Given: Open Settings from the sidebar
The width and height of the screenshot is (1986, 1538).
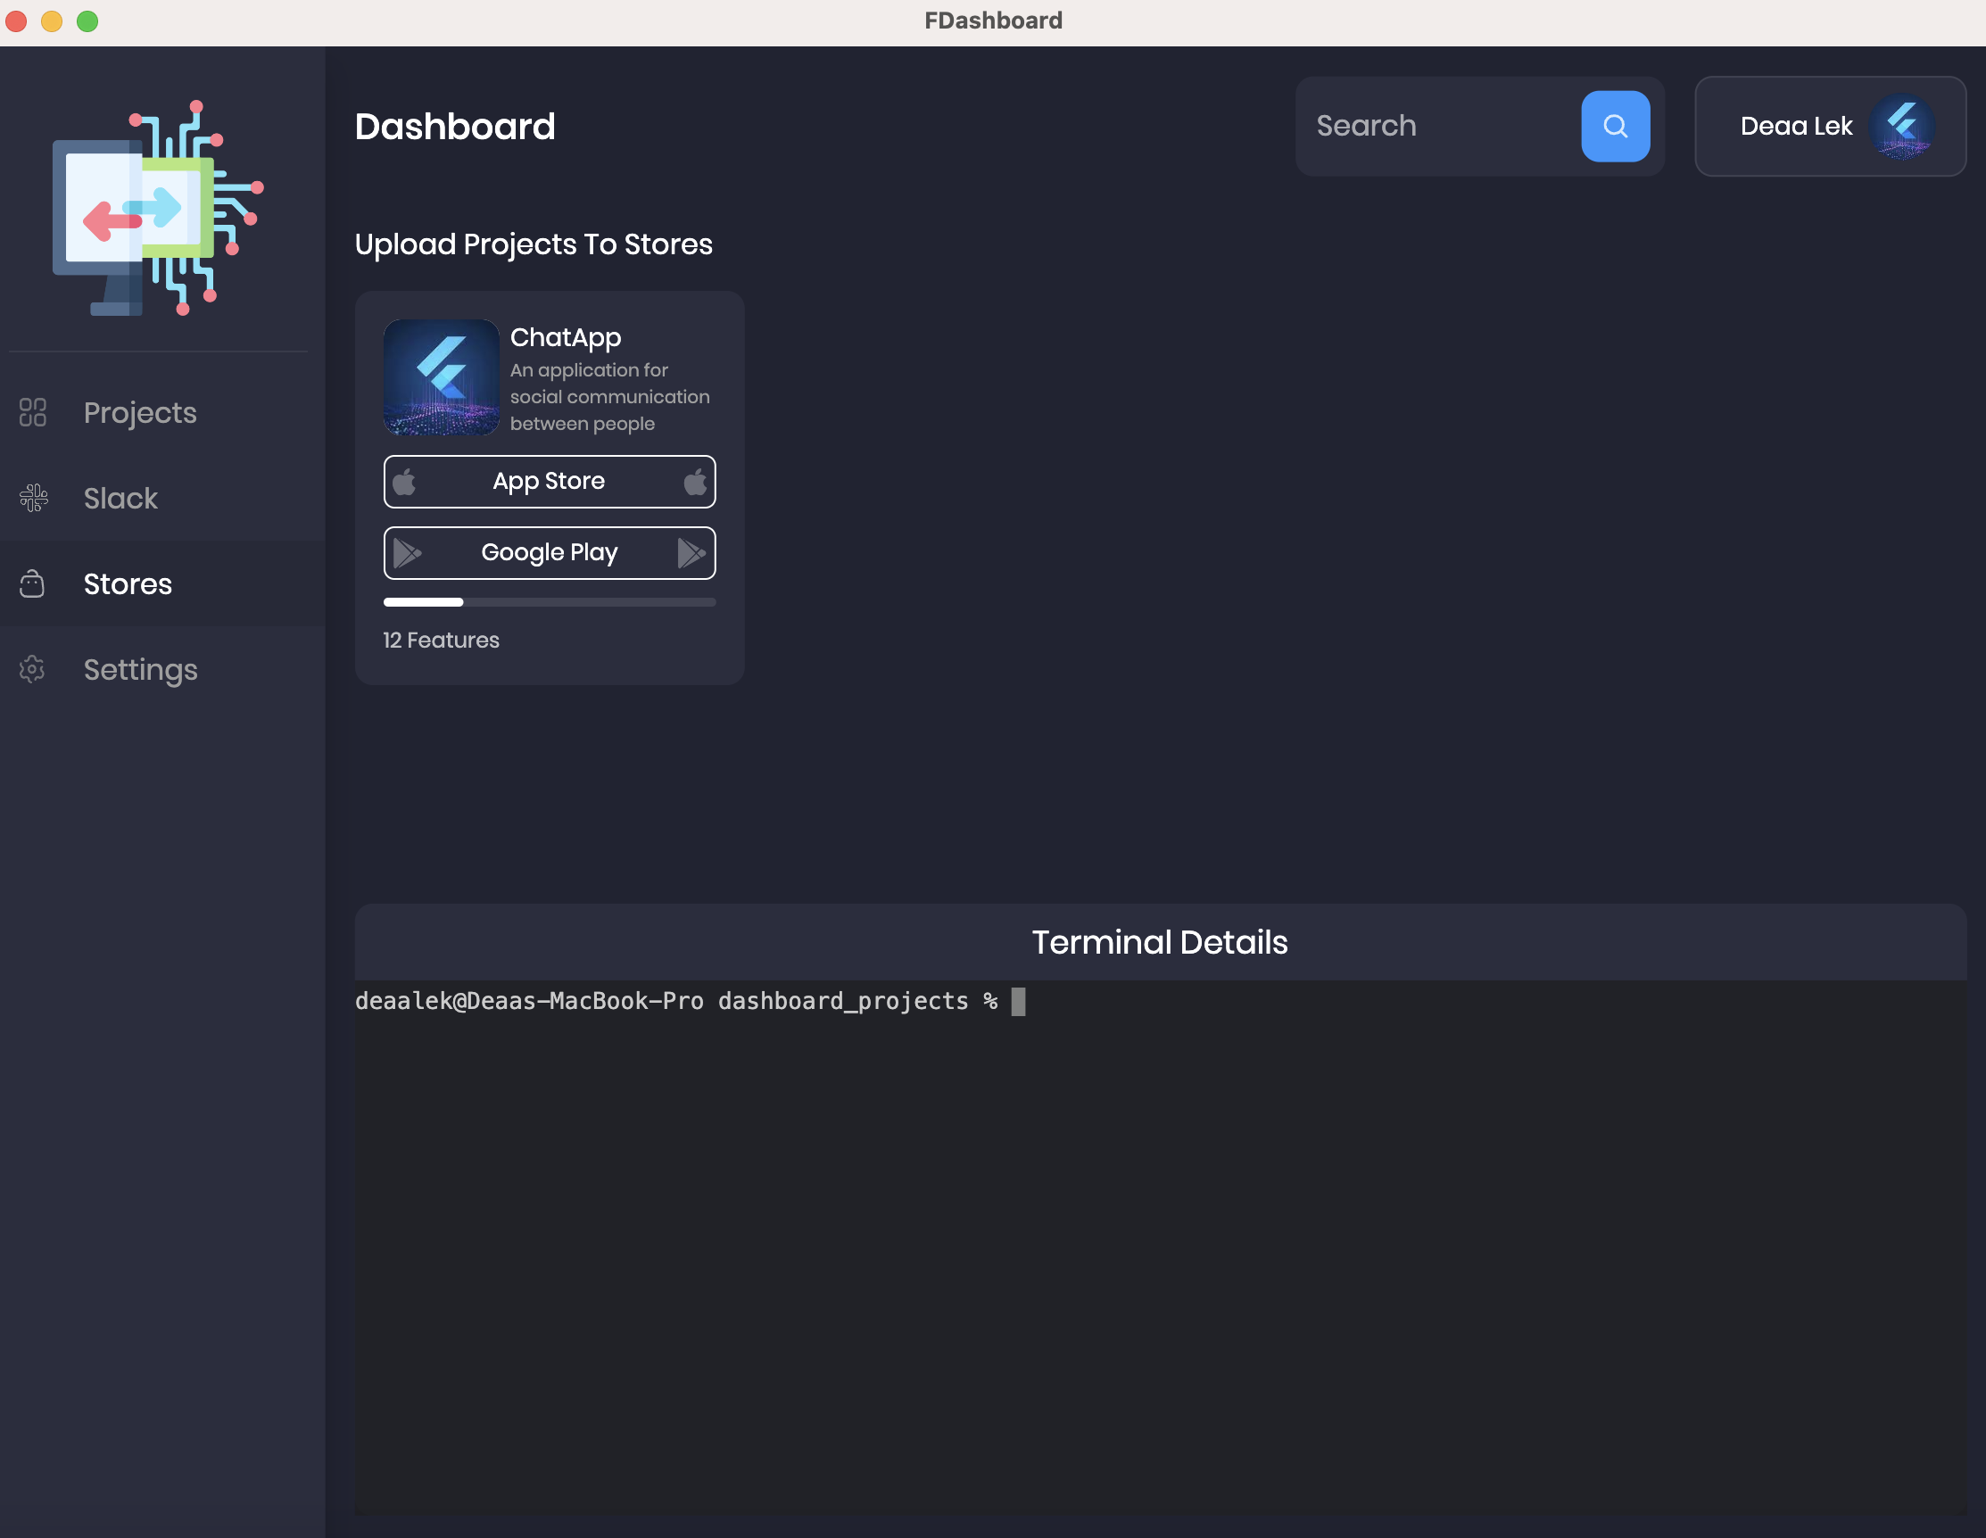Looking at the screenshot, I should click(140, 669).
